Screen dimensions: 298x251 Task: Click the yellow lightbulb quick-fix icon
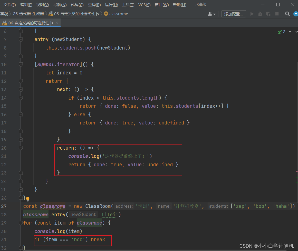coord(28,199)
